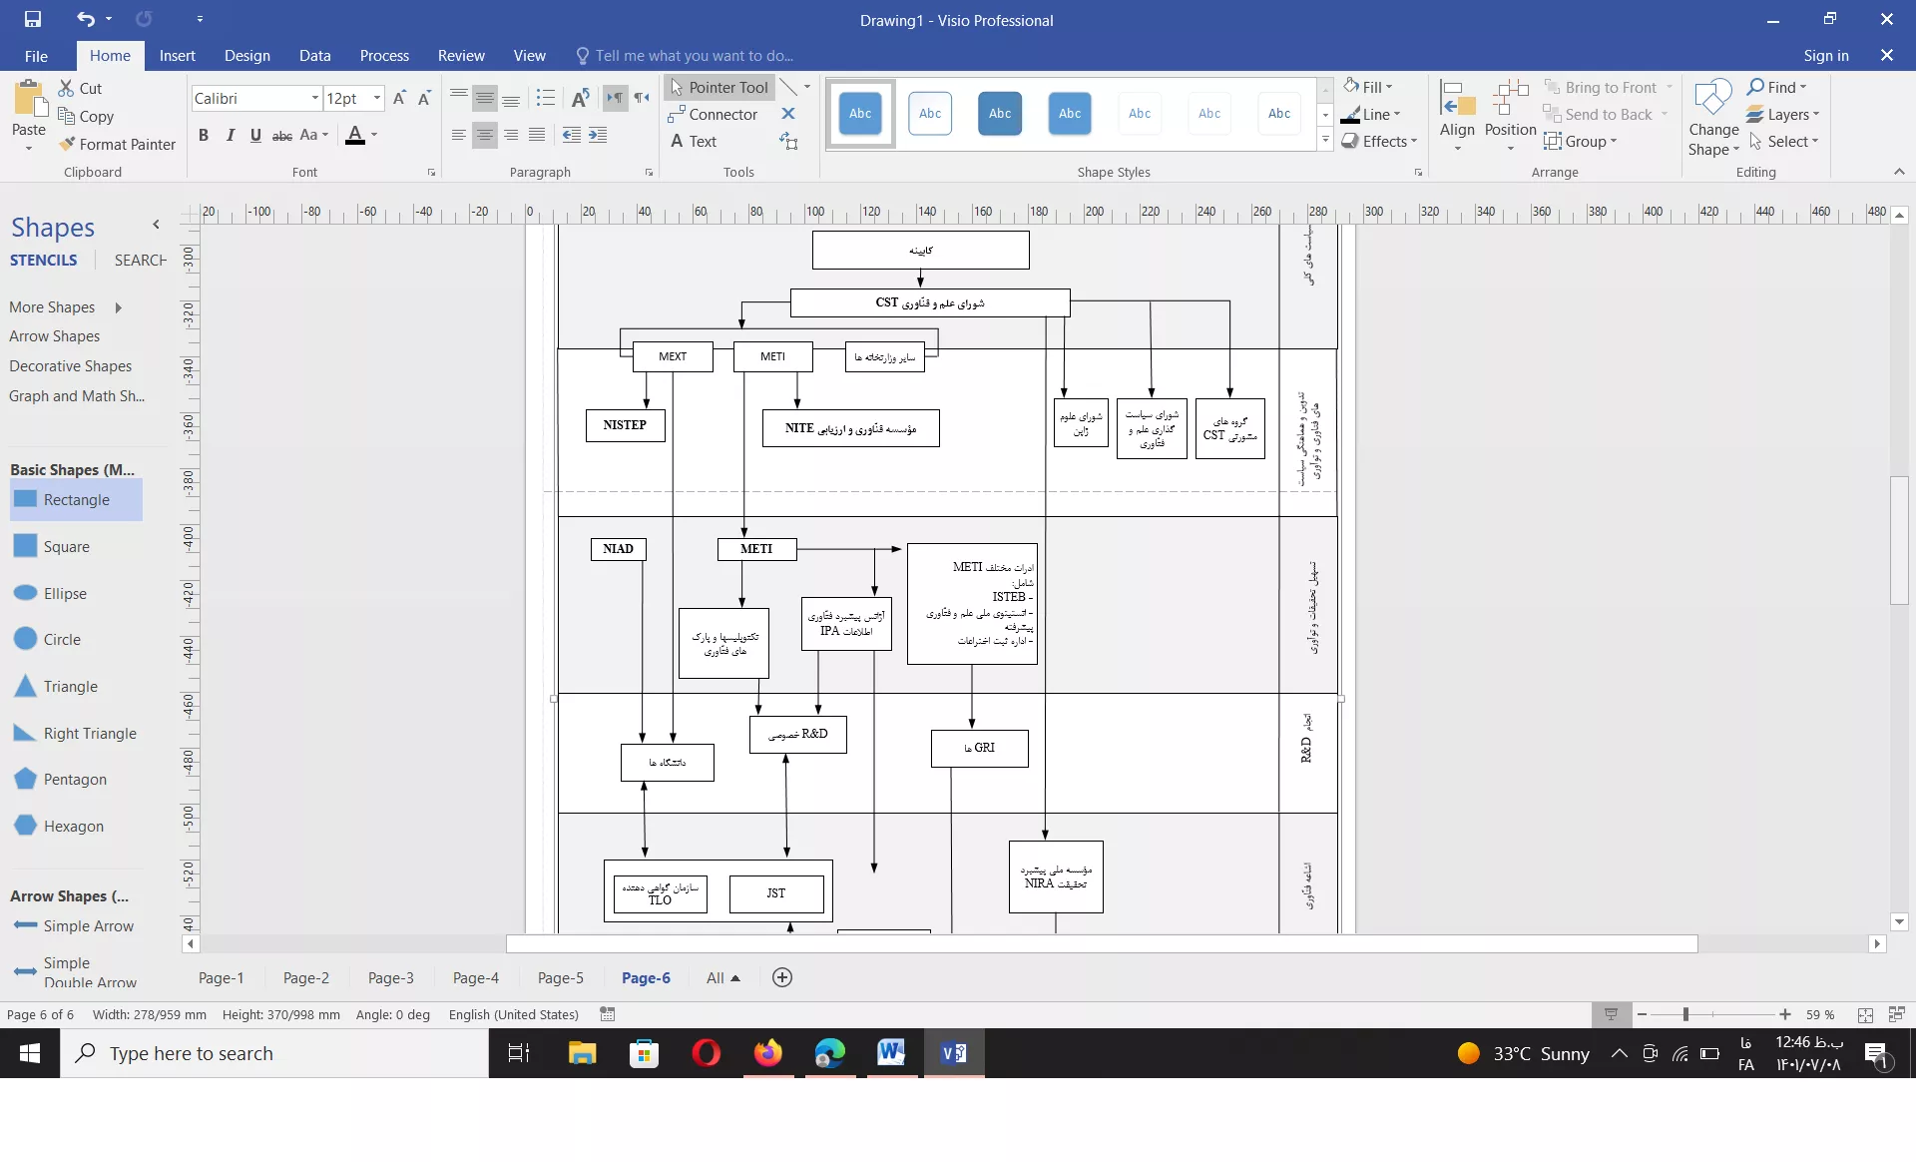This screenshot has width=1916, height=1162.
Task: Open the Effects dropdown
Action: click(x=1380, y=141)
